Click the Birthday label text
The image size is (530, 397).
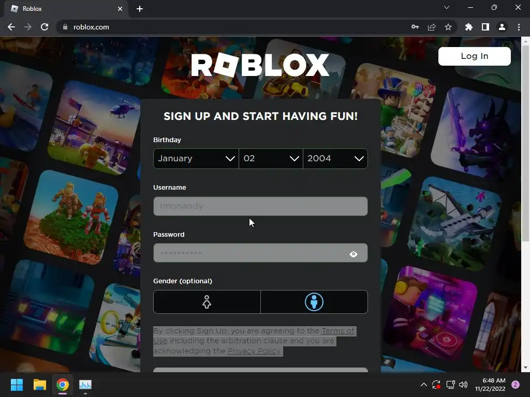tap(167, 140)
